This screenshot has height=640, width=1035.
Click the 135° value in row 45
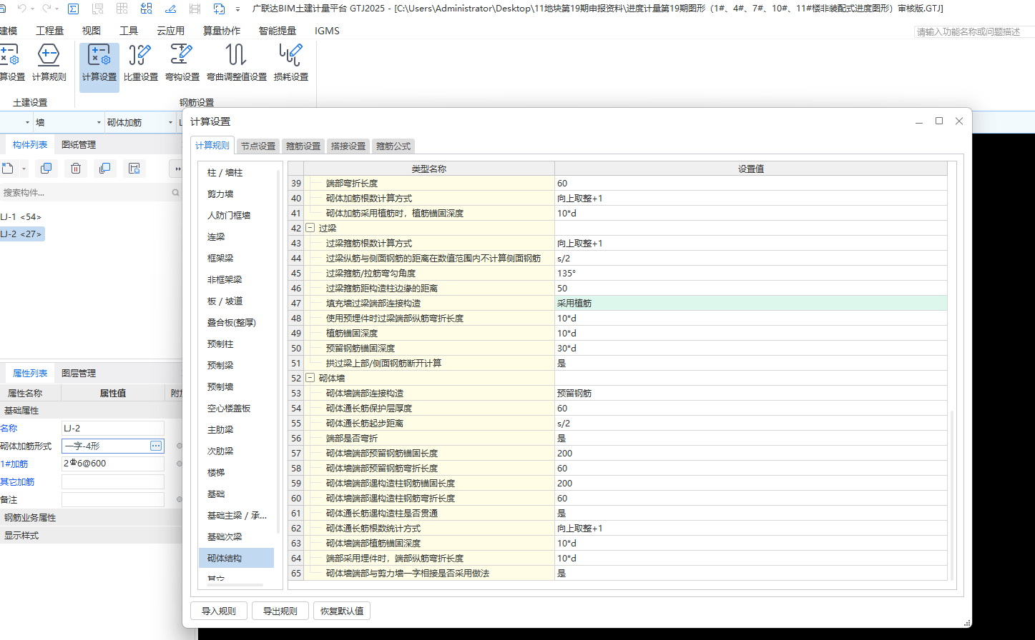point(751,273)
